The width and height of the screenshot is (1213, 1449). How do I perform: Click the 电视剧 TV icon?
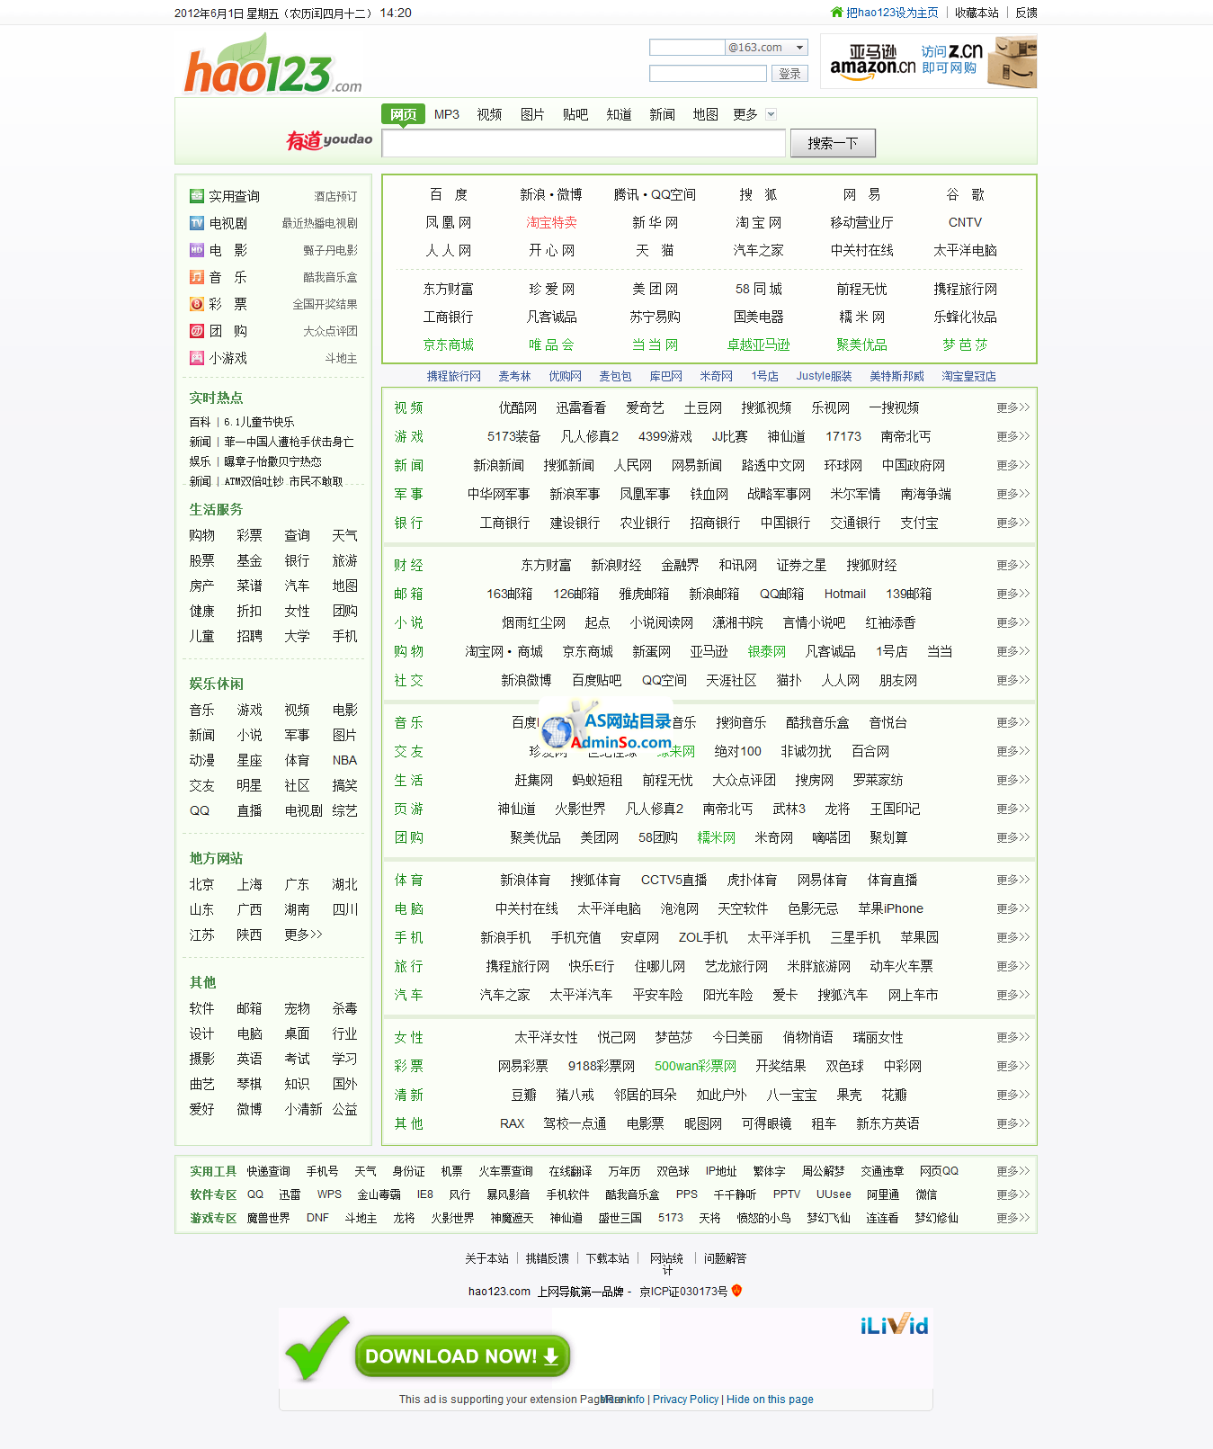click(x=197, y=223)
